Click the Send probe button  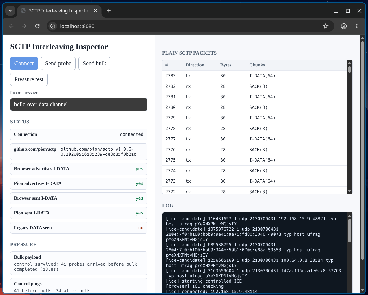point(58,63)
